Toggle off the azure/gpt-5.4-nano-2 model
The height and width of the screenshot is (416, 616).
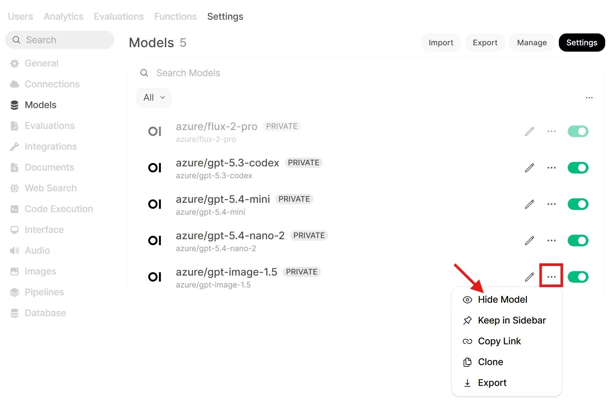tap(578, 240)
